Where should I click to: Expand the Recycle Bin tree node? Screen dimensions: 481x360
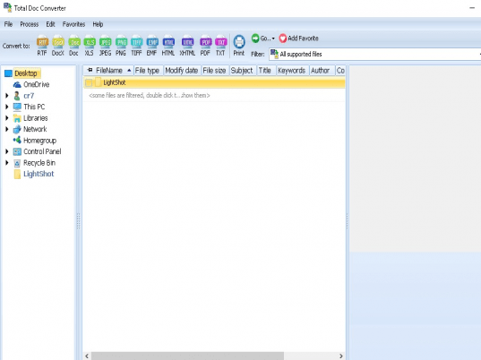click(7, 162)
